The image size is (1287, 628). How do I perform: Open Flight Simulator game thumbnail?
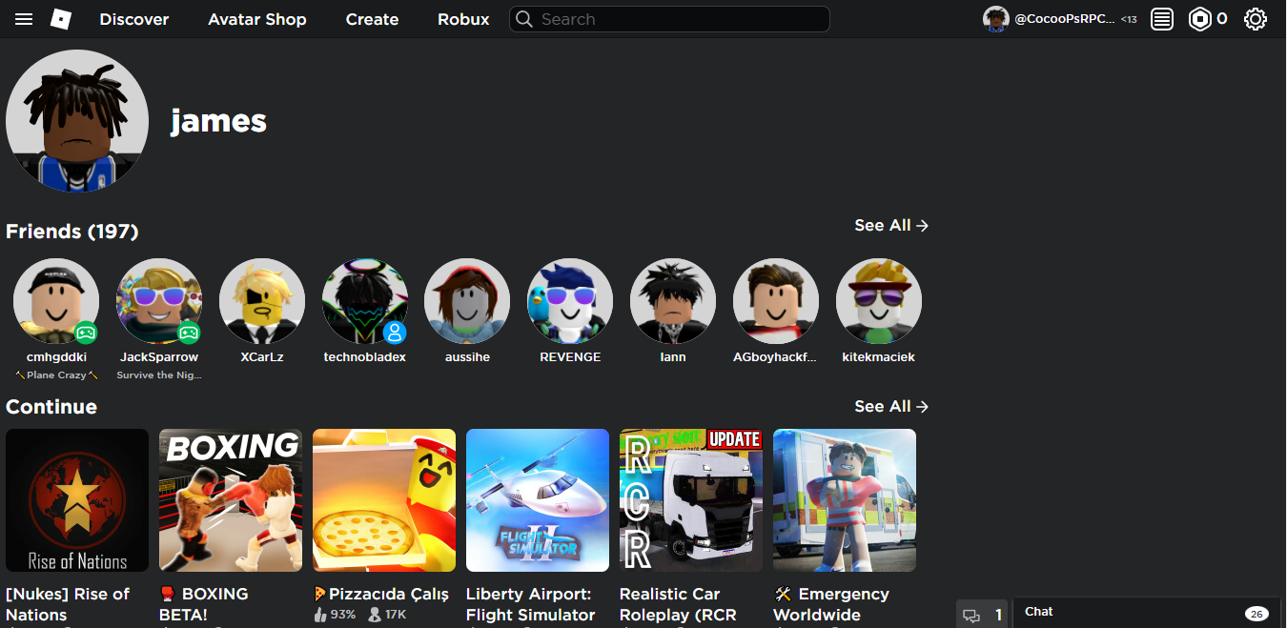(x=538, y=500)
